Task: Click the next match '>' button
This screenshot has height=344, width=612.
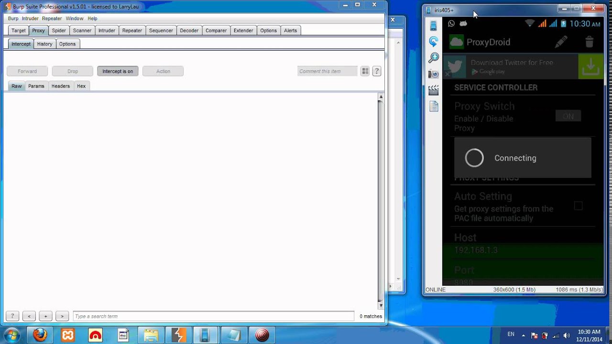Action: point(62,316)
